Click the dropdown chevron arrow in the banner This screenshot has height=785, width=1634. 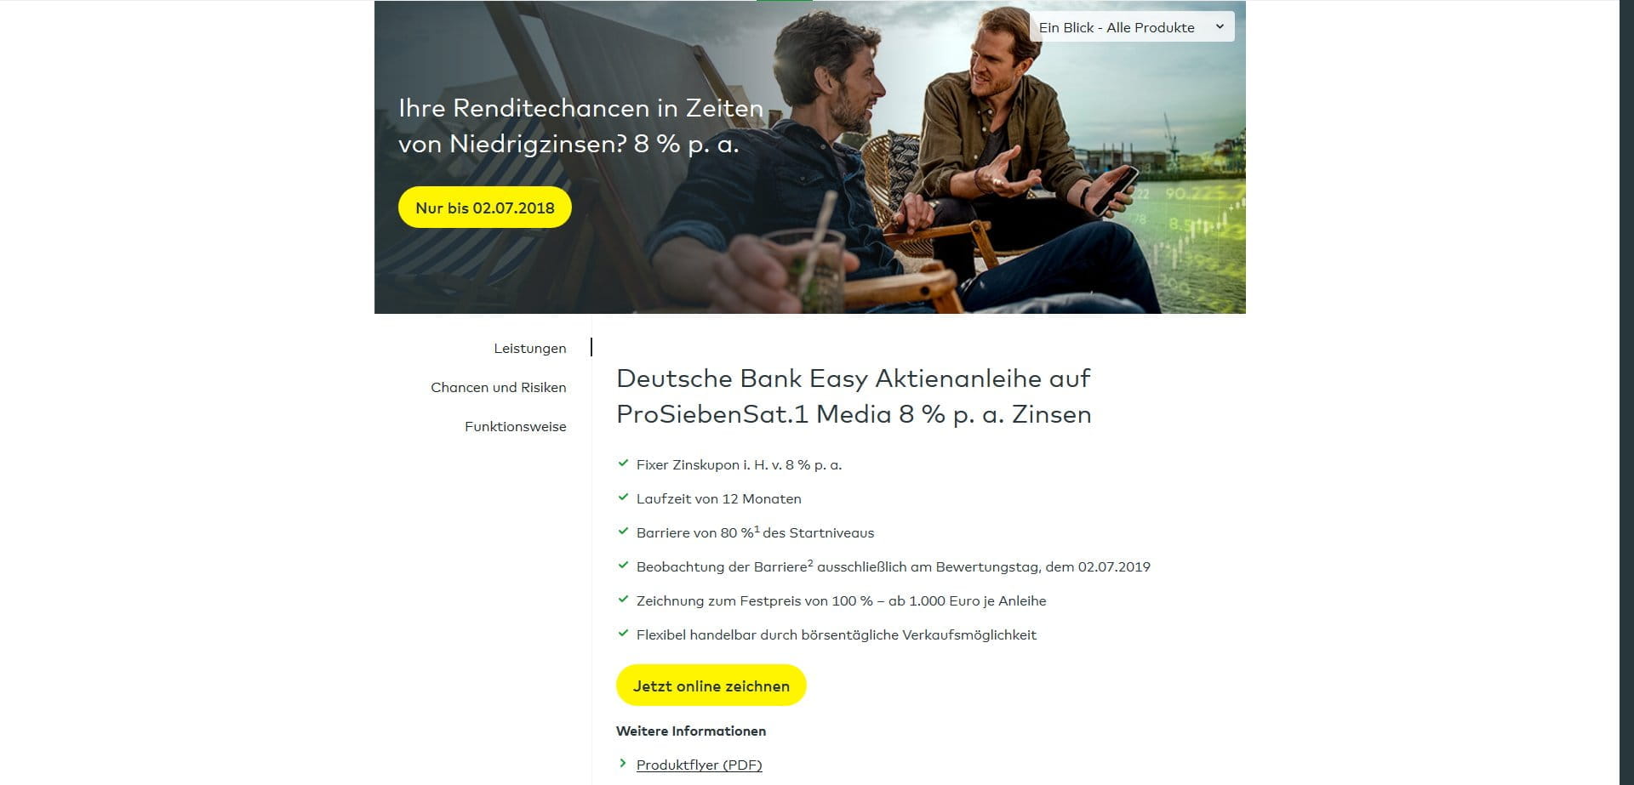click(x=1220, y=27)
